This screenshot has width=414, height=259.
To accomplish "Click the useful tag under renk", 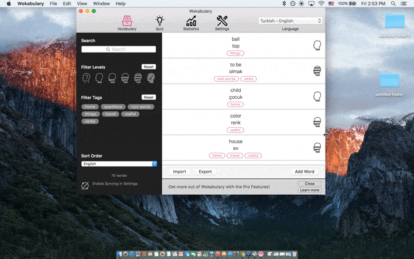I will [235, 130].
